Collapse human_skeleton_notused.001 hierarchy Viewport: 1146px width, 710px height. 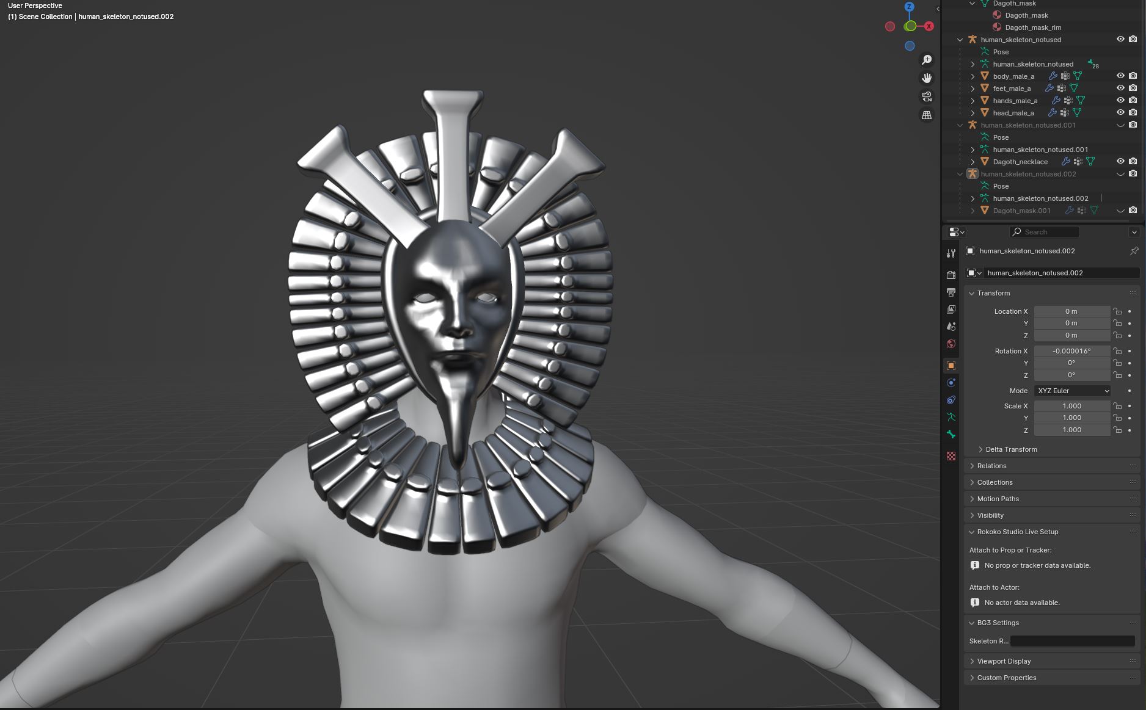[960, 125]
